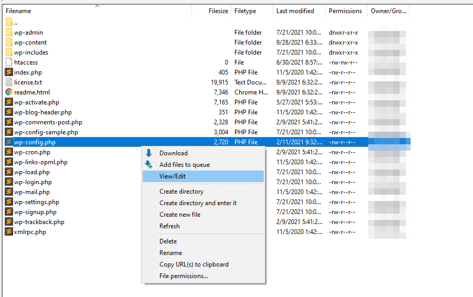Viewport: 473px width, 297px height.
Task: Click the index.php Sublime file icon
Action: point(9,72)
